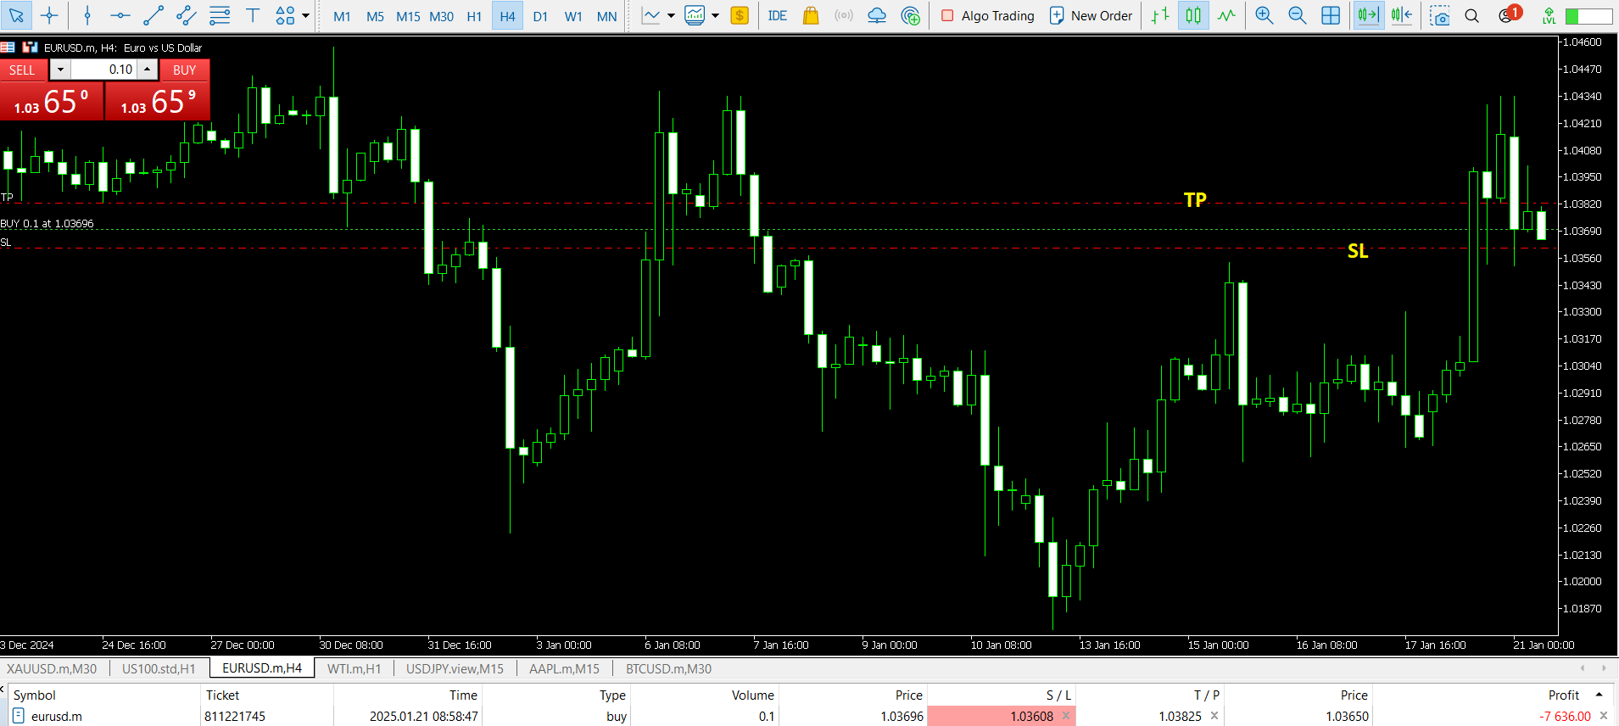Toggle Algo Trading on

988,15
